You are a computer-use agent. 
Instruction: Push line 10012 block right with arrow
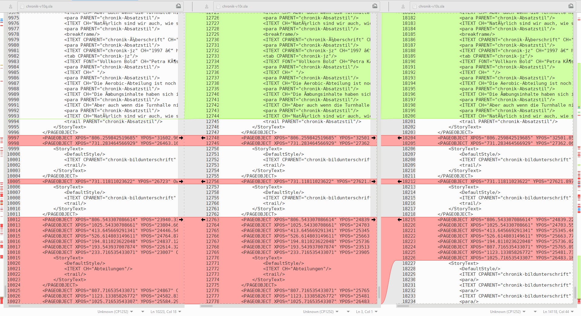pos(181,220)
